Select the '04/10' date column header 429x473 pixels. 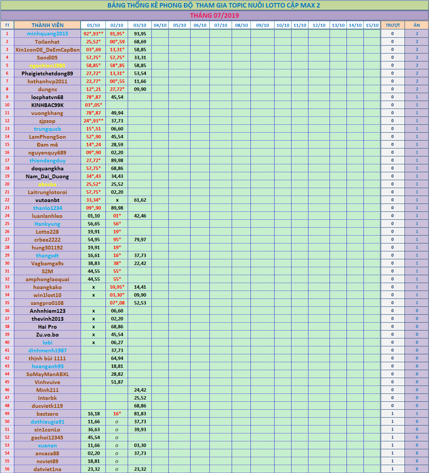(160, 25)
